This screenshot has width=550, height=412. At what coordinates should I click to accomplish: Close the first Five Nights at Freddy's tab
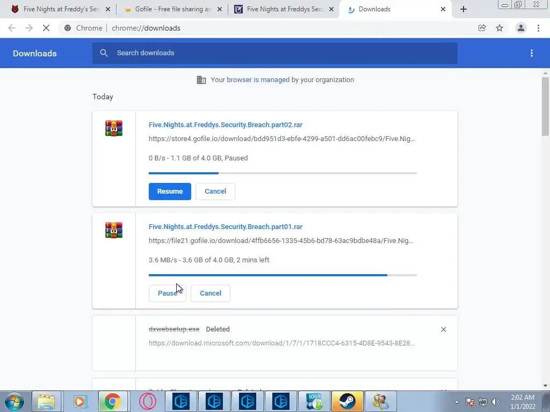click(108, 9)
